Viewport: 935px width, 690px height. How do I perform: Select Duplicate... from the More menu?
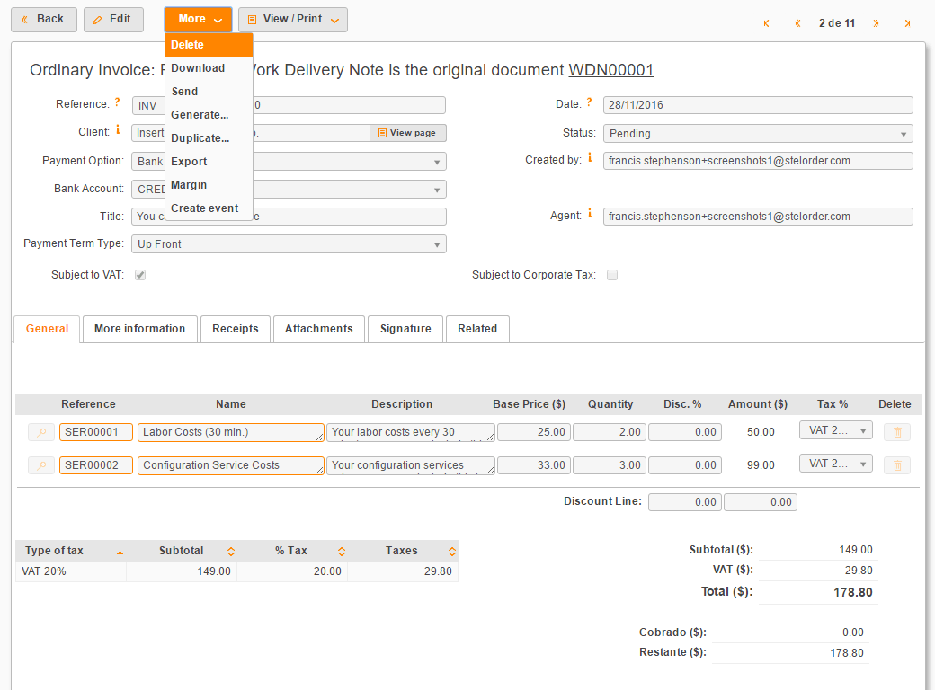tap(209, 138)
